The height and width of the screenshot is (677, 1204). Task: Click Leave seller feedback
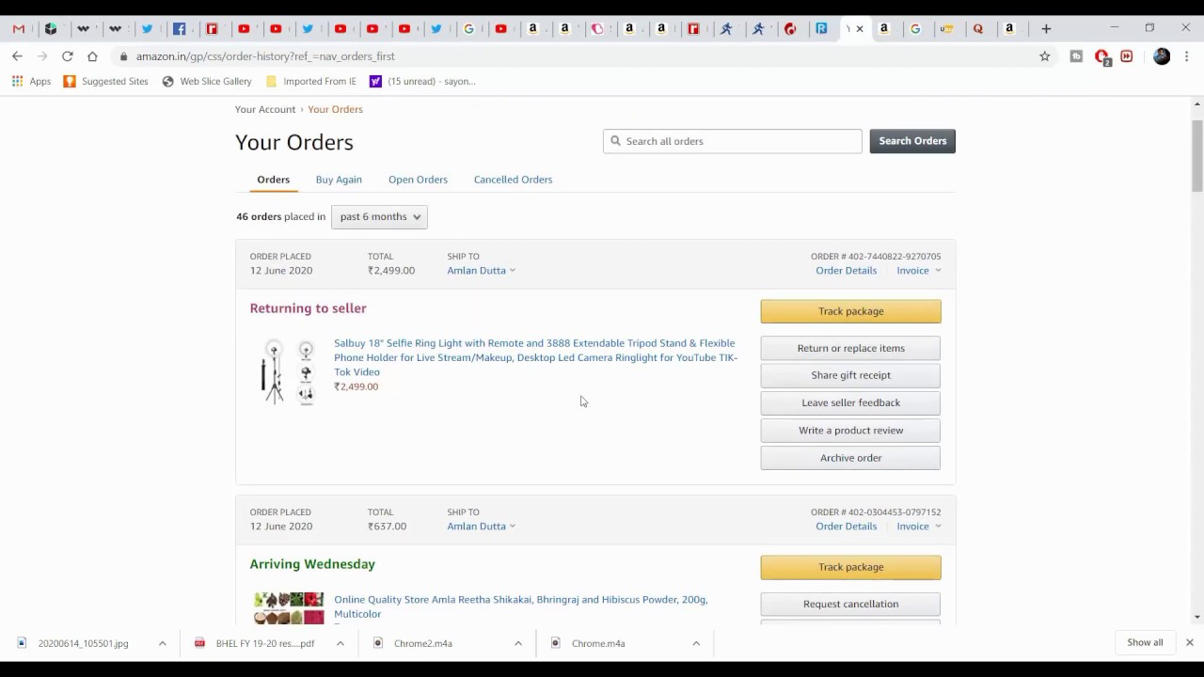(850, 402)
